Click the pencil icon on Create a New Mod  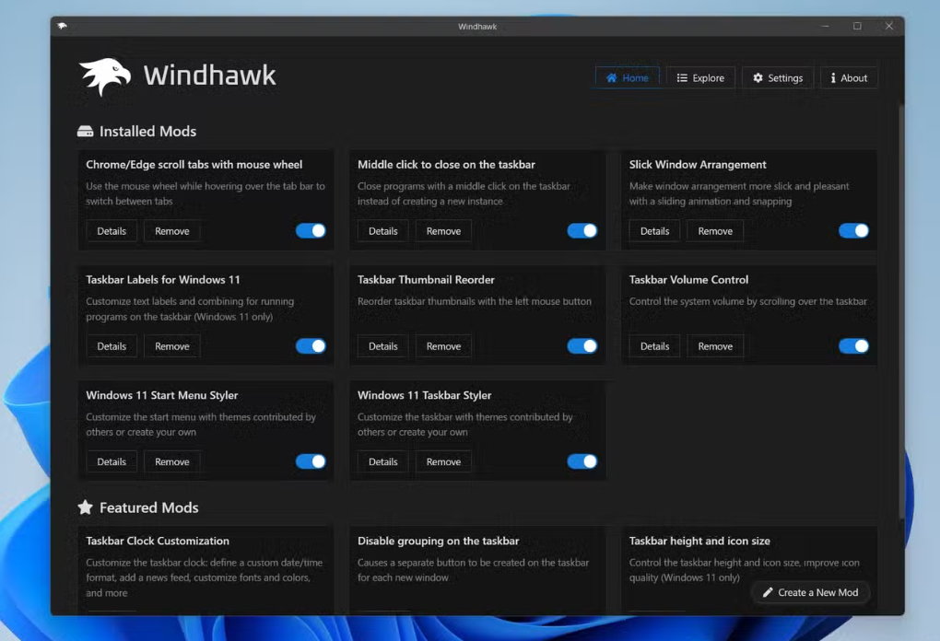coord(767,592)
